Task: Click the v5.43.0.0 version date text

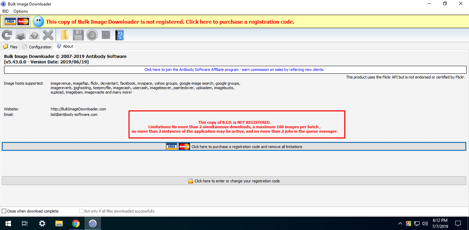Action: point(46,62)
